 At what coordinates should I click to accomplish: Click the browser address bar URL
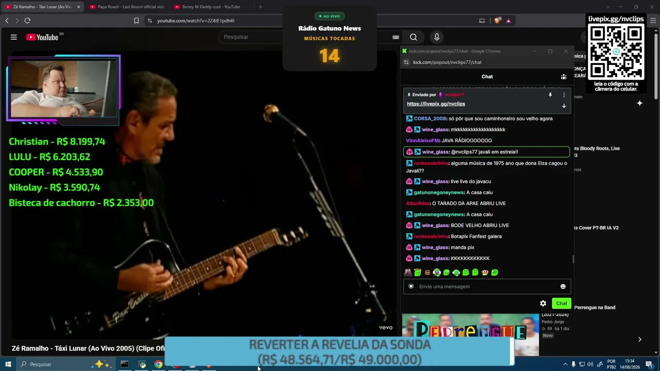tap(196, 21)
